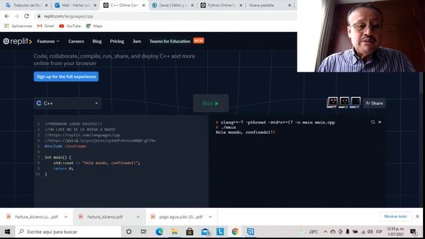The width and height of the screenshot is (425, 239).
Task: Click the winking-face monitor avatar
Action: click(356, 102)
